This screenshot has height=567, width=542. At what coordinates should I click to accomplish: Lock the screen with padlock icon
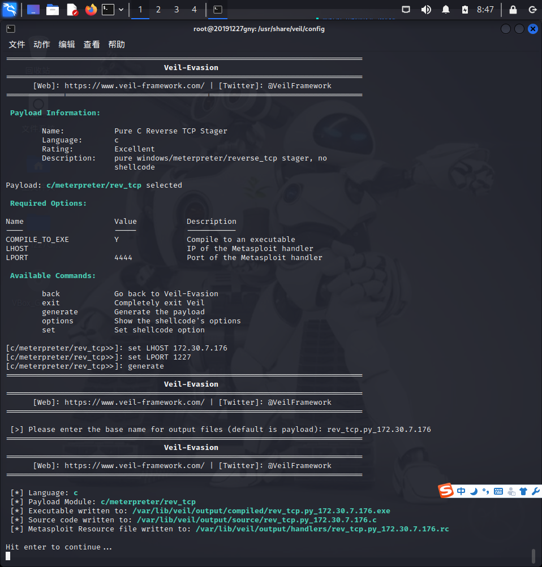[513, 10]
